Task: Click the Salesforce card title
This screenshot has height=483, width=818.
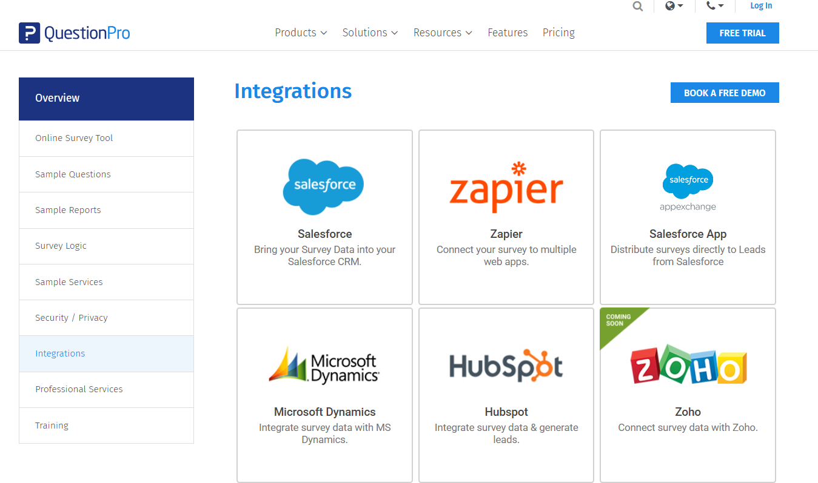Action: (324, 234)
